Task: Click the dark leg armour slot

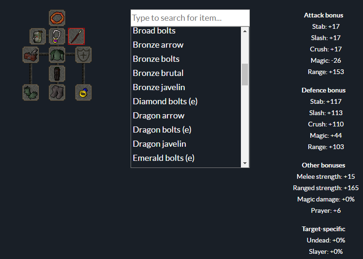Action: (x=57, y=74)
